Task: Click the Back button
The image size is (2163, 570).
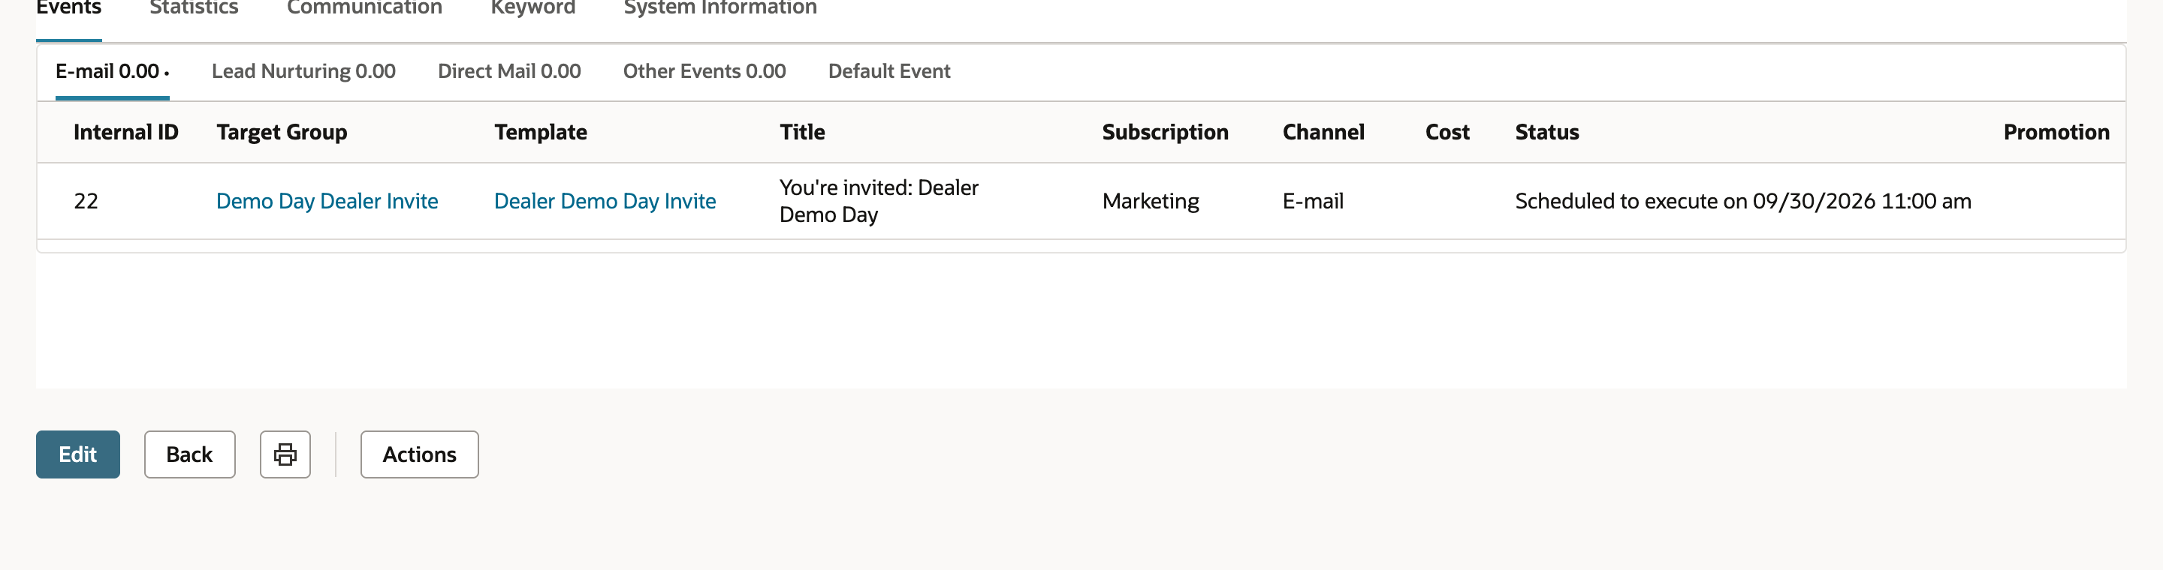Action: pos(190,454)
